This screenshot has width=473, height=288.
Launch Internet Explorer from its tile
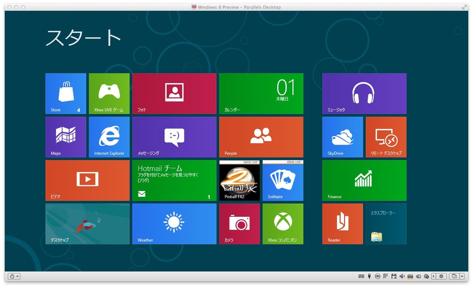(x=109, y=137)
